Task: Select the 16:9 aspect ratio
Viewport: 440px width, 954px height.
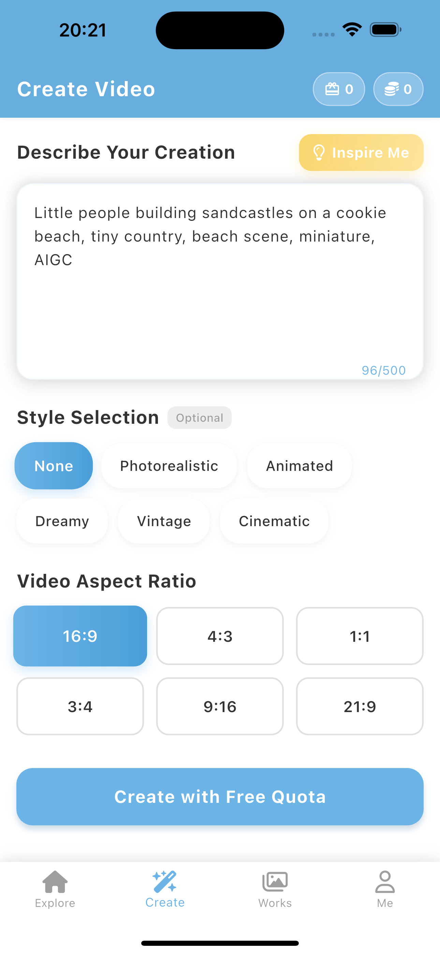Action: (80, 636)
